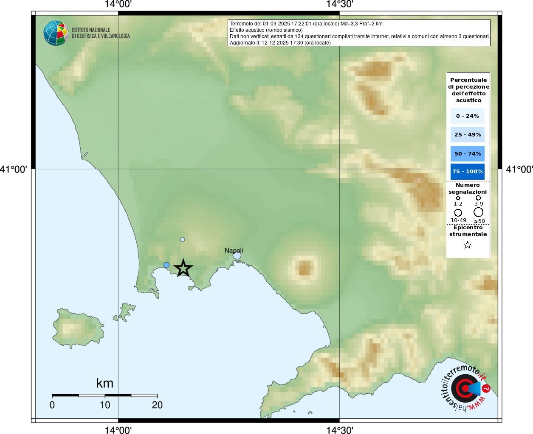The height and width of the screenshot is (434, 533).
Task: Click the ≥50 reports circle in legend
Action: pos(479,212)
